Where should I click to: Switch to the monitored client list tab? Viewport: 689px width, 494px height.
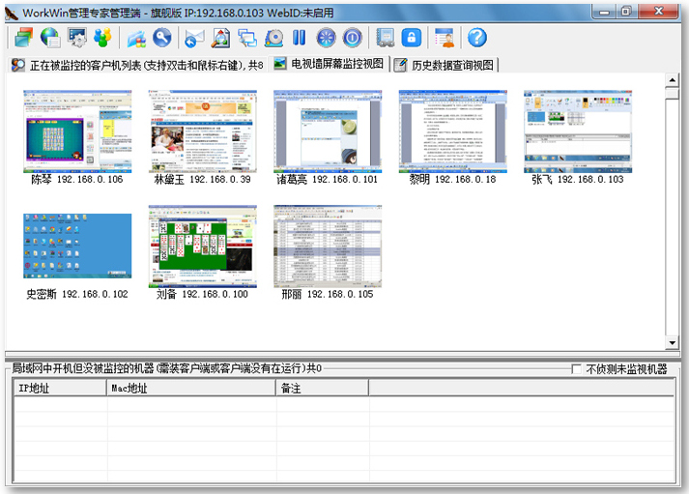(137, 65)
